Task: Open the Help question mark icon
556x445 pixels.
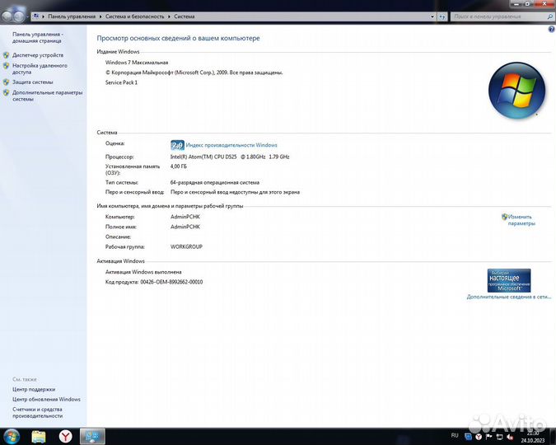Action: pos(551,30)
